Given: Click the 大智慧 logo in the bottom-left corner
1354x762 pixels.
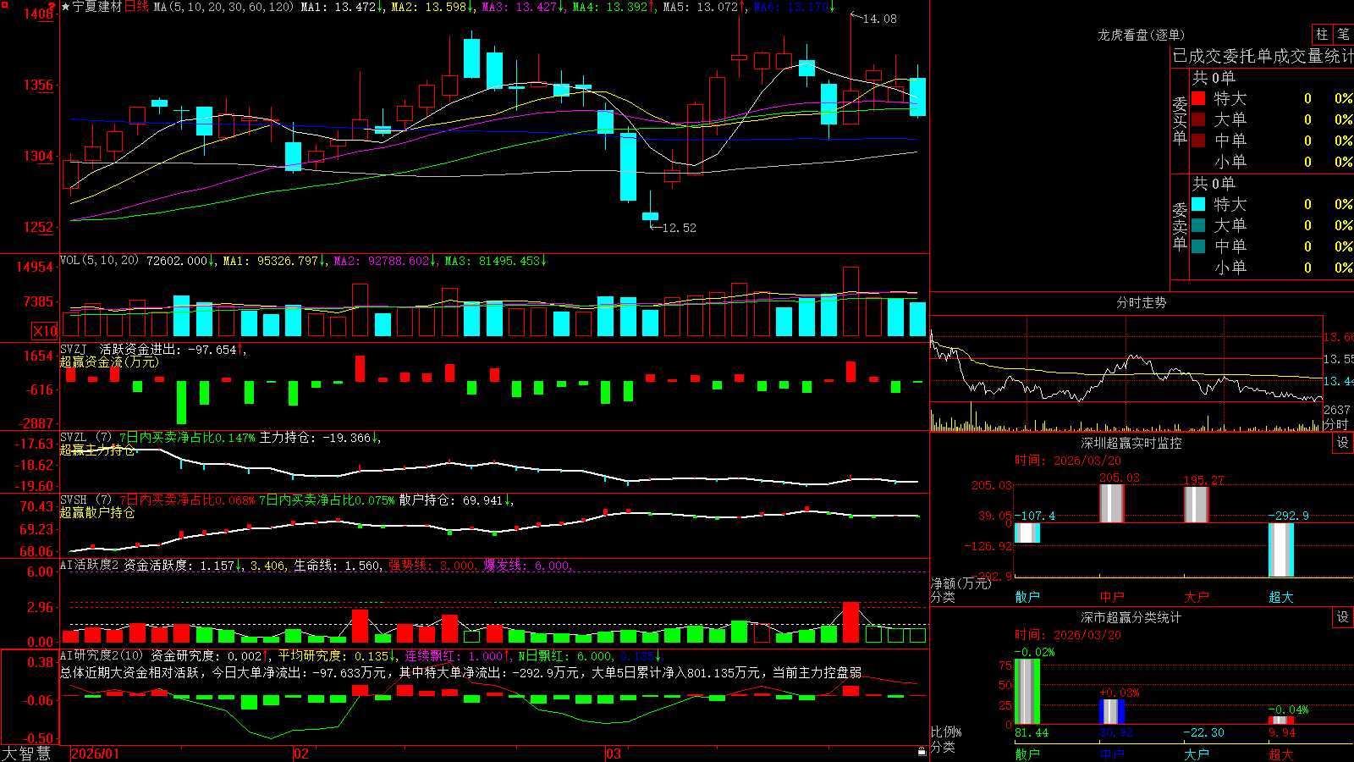Looking at the screenshot, I should pos(26,754).
